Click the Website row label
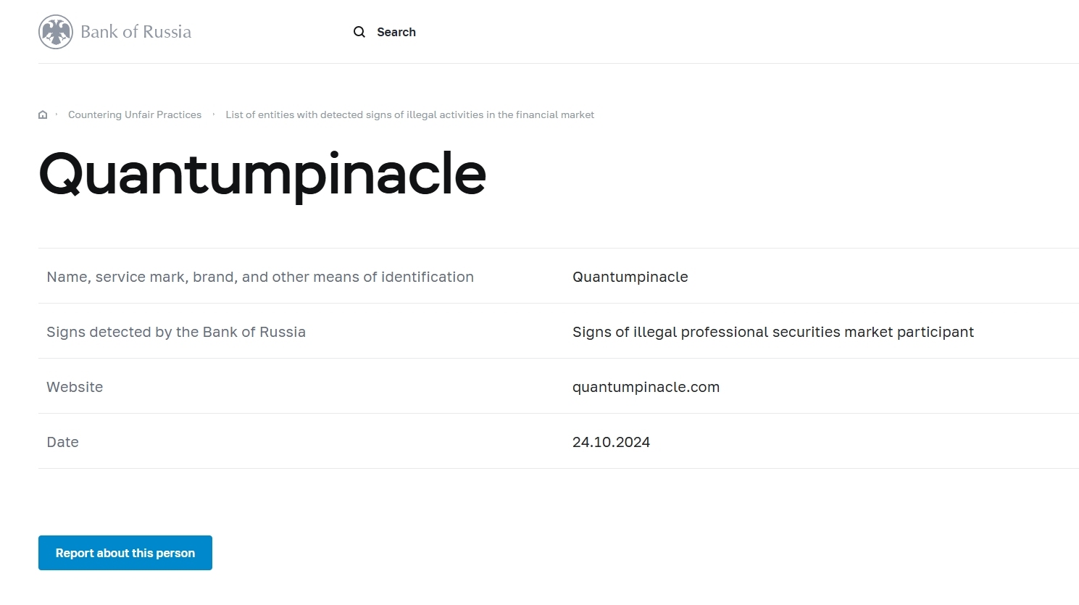 coord(75,387)
